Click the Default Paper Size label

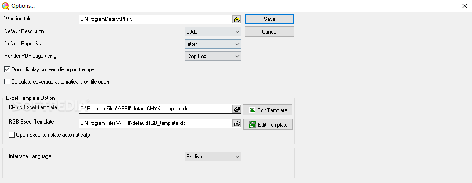click(24, 44)
